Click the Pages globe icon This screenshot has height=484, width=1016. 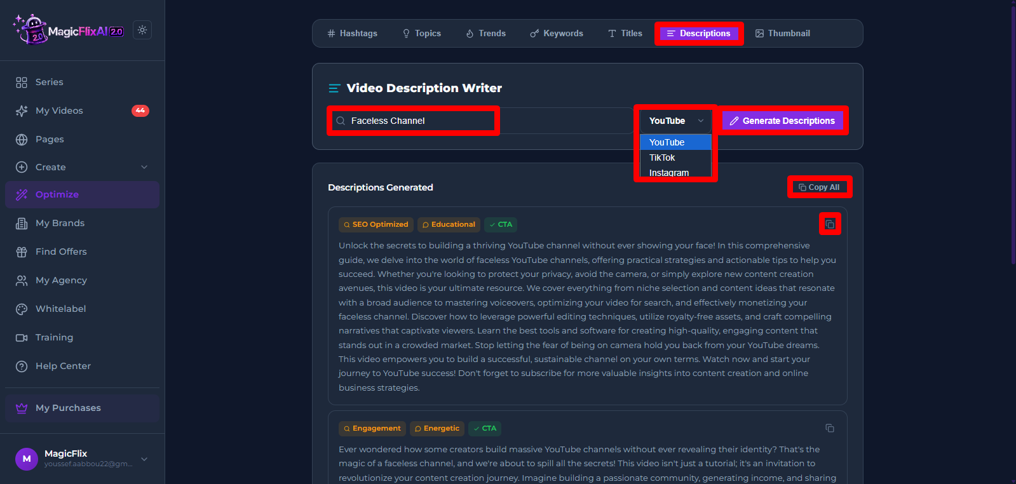(x=22, y=139)
